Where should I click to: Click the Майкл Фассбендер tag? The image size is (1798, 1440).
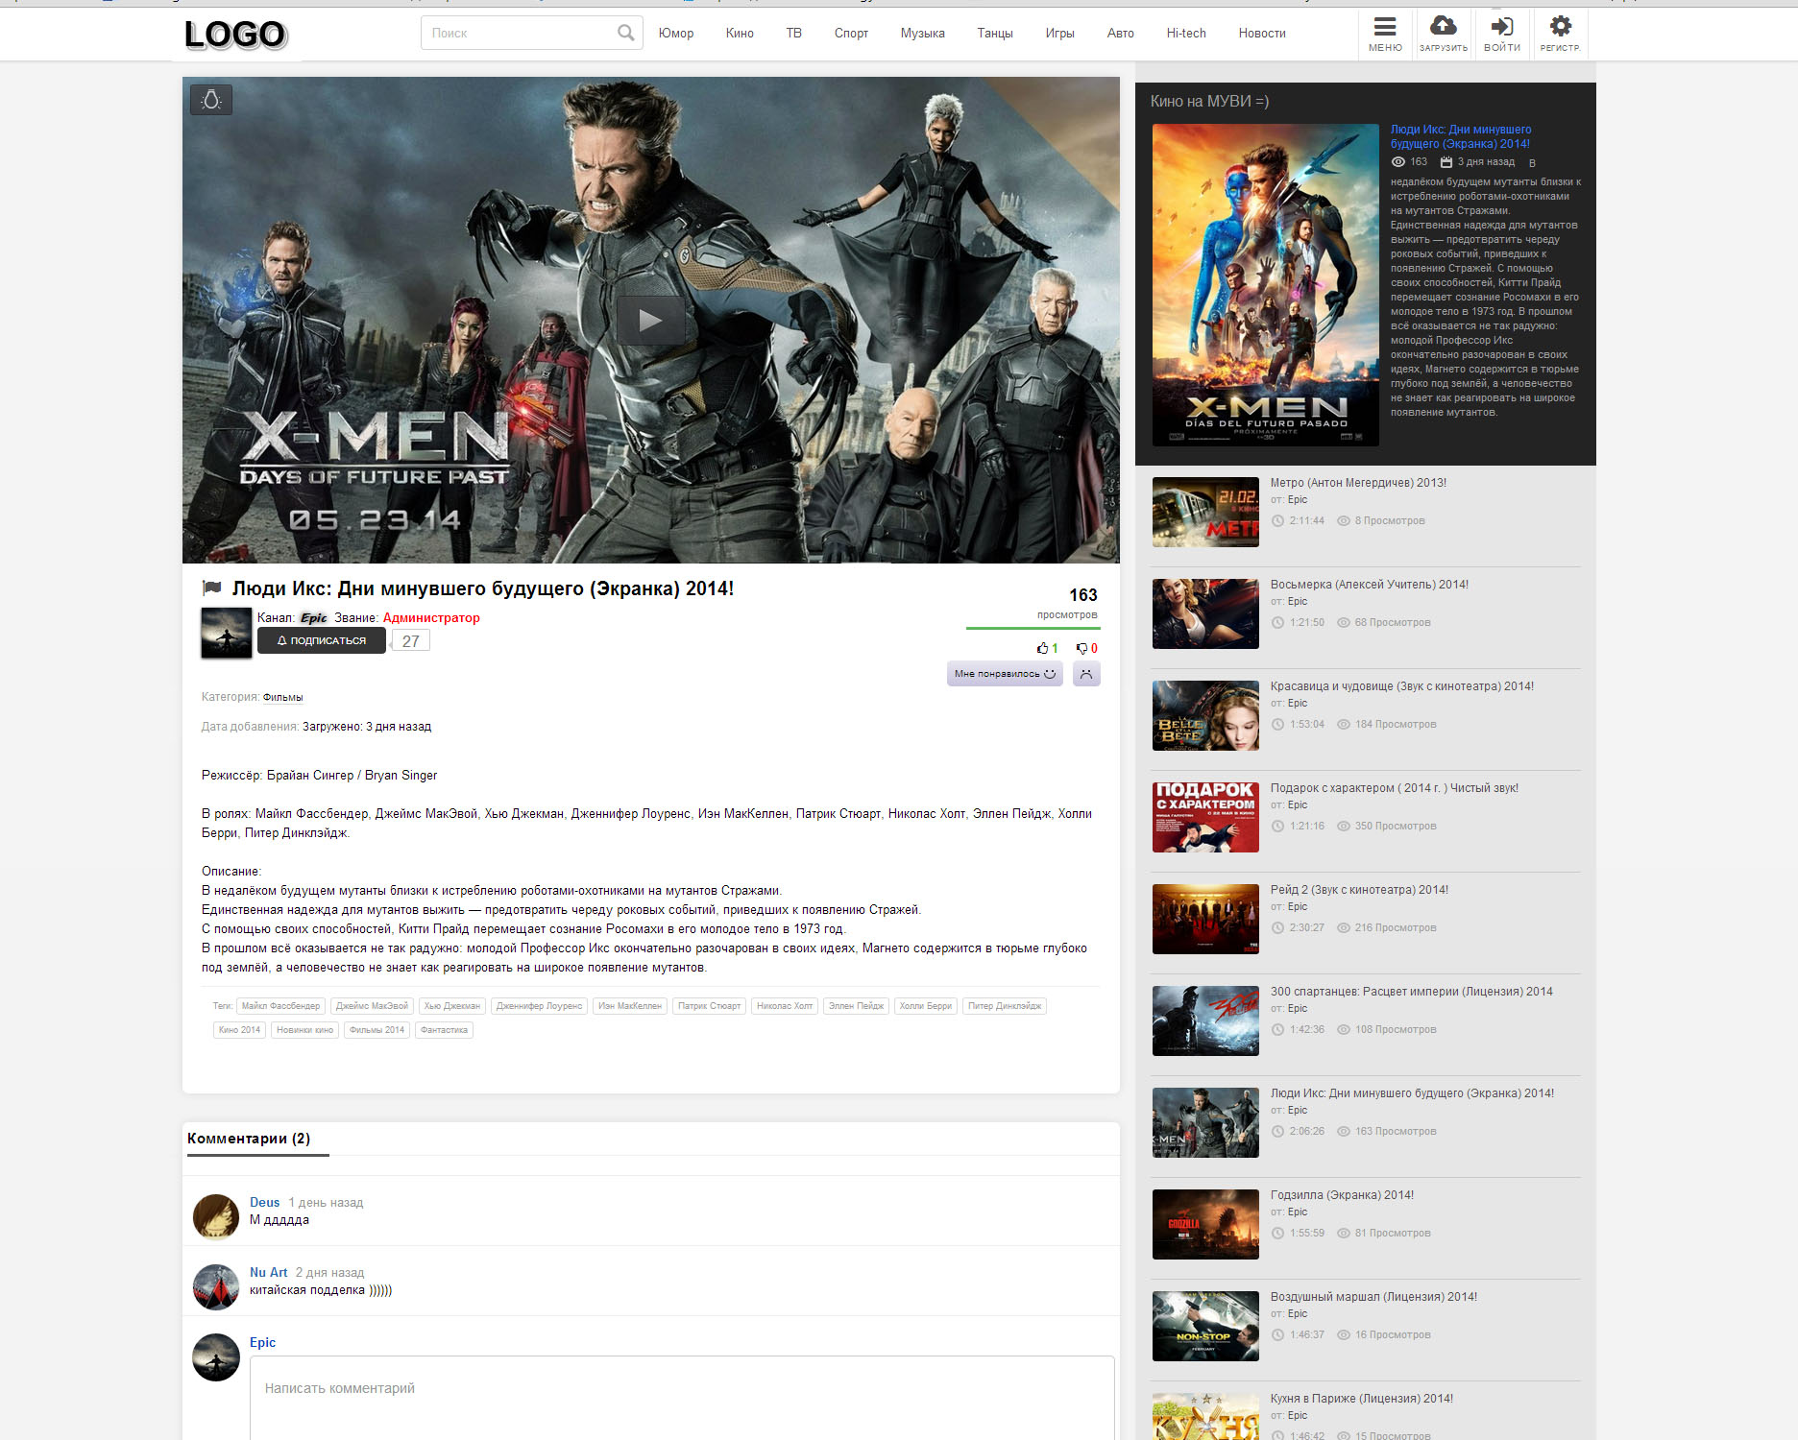[x=280, y=1006]
